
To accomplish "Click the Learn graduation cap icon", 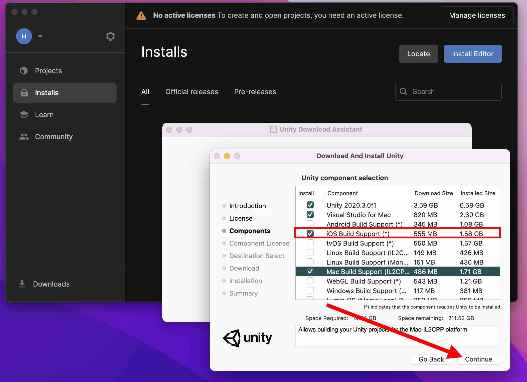I will (x=24, y=115).
